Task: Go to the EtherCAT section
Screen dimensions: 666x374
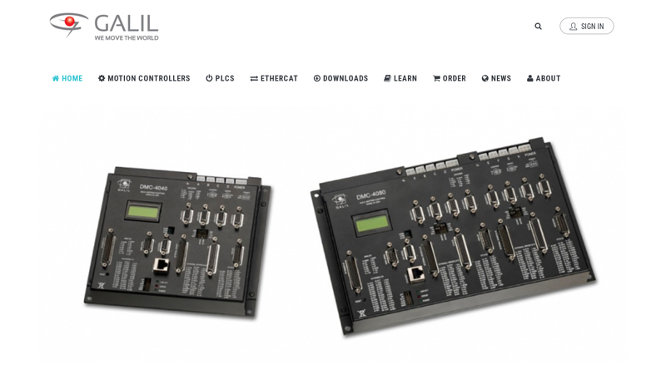Action: pos(274,78)
